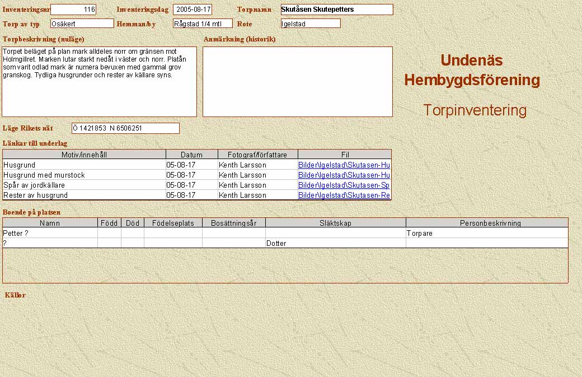Open the Rester av husgrund file link
Screen dimensions: 582x377
click(344, 196)
